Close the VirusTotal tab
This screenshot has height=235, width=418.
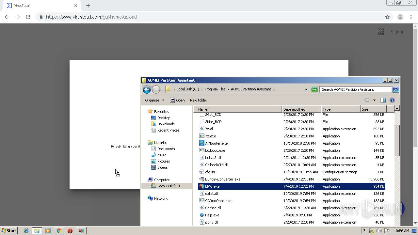pyautogui.click(x=76, y=6)
